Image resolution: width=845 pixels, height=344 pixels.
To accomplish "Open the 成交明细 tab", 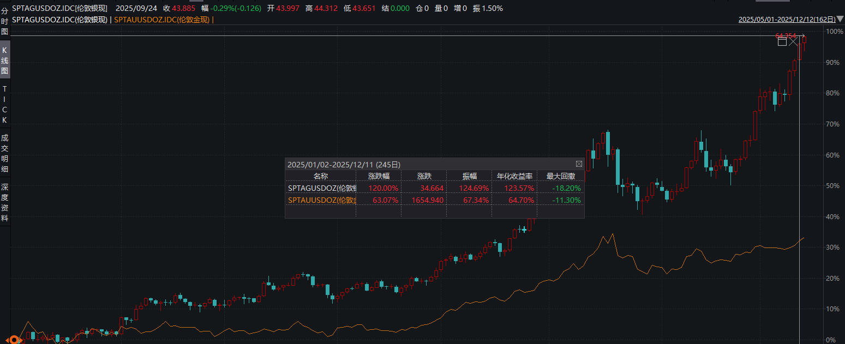I will (5, 153).
